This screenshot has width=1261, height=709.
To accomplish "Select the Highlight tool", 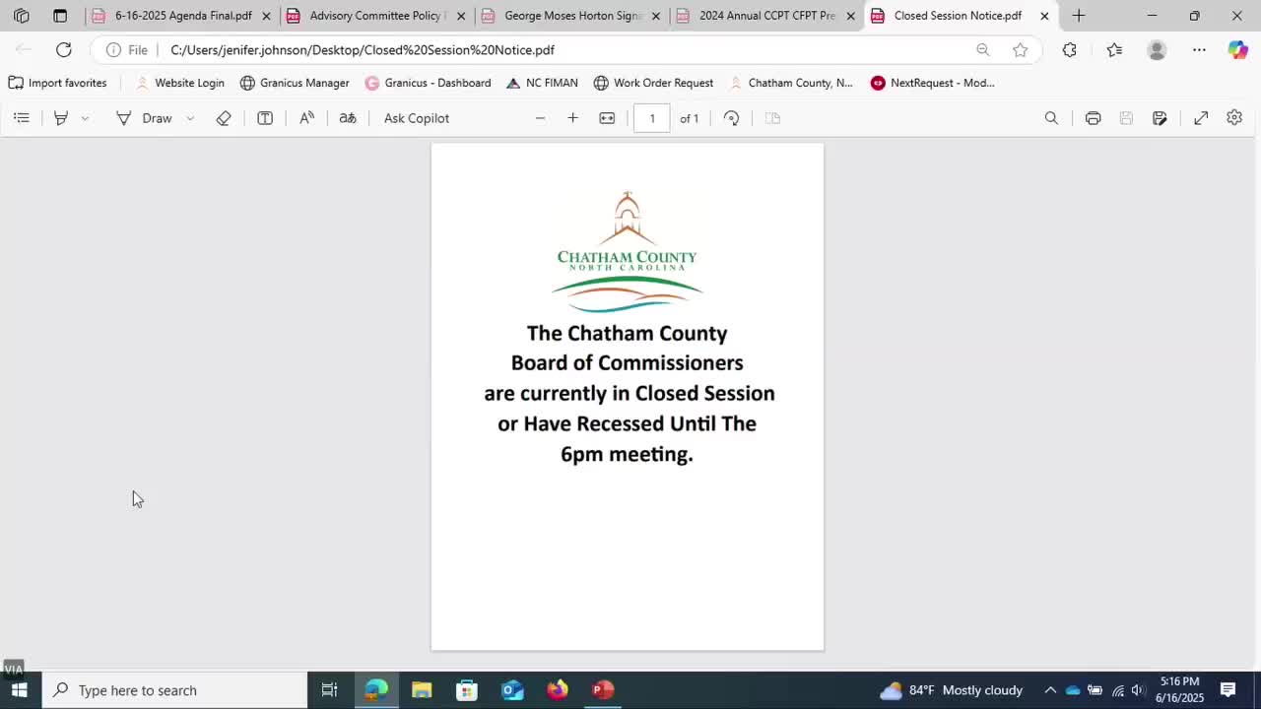I will (61, 118).
